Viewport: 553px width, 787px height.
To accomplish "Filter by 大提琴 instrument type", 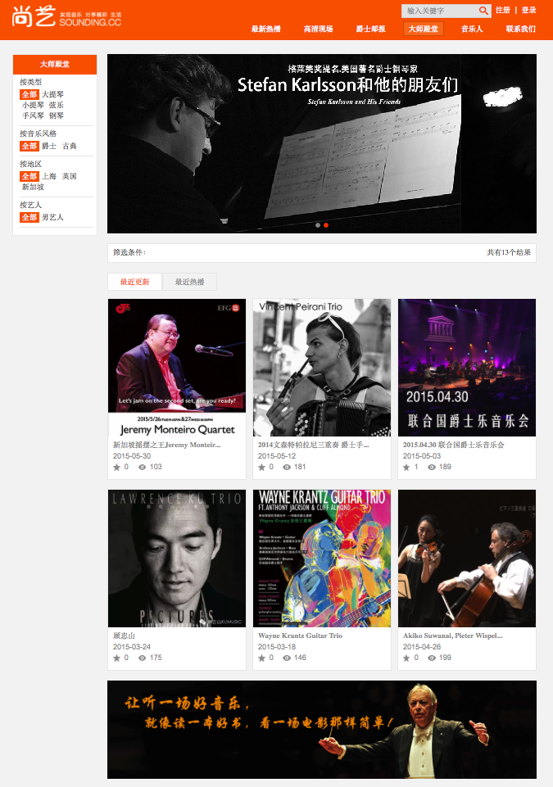I will click(x=52, y=94).
